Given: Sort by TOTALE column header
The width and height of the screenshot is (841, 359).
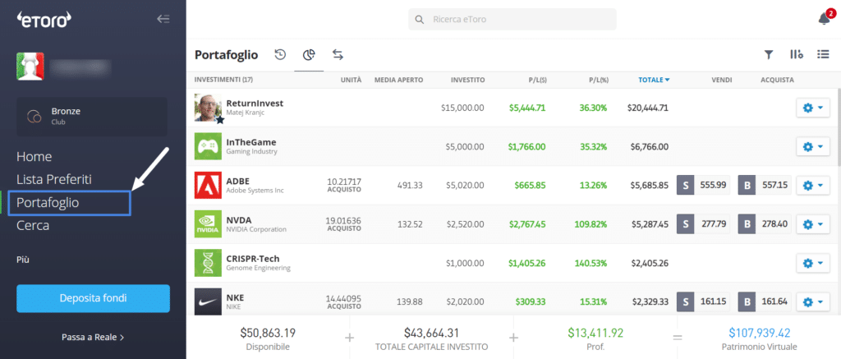Looking at the screenshot, I should coord(654,80).
